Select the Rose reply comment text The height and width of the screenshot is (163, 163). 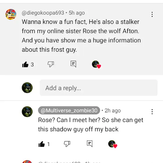(91, 125)
